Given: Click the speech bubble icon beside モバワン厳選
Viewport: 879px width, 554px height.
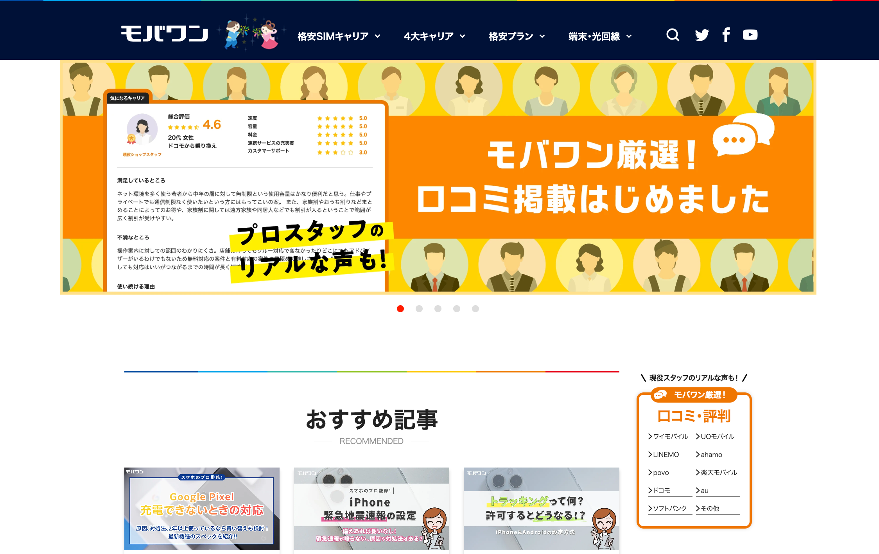Looking at the screenshot, I should click(x=660, y=395).
